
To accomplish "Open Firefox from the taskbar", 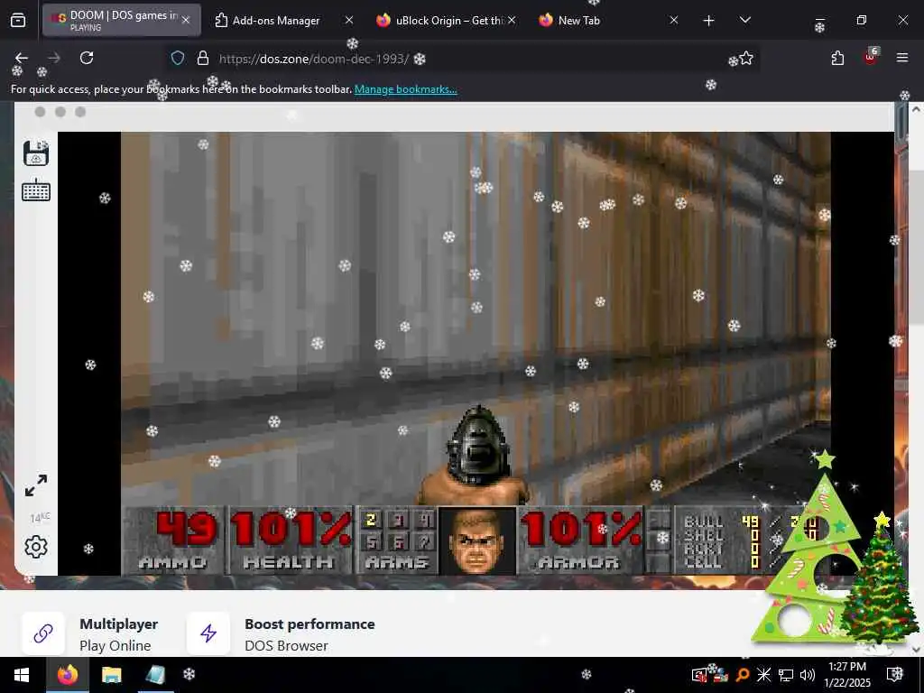I will [x=67, y=675].
